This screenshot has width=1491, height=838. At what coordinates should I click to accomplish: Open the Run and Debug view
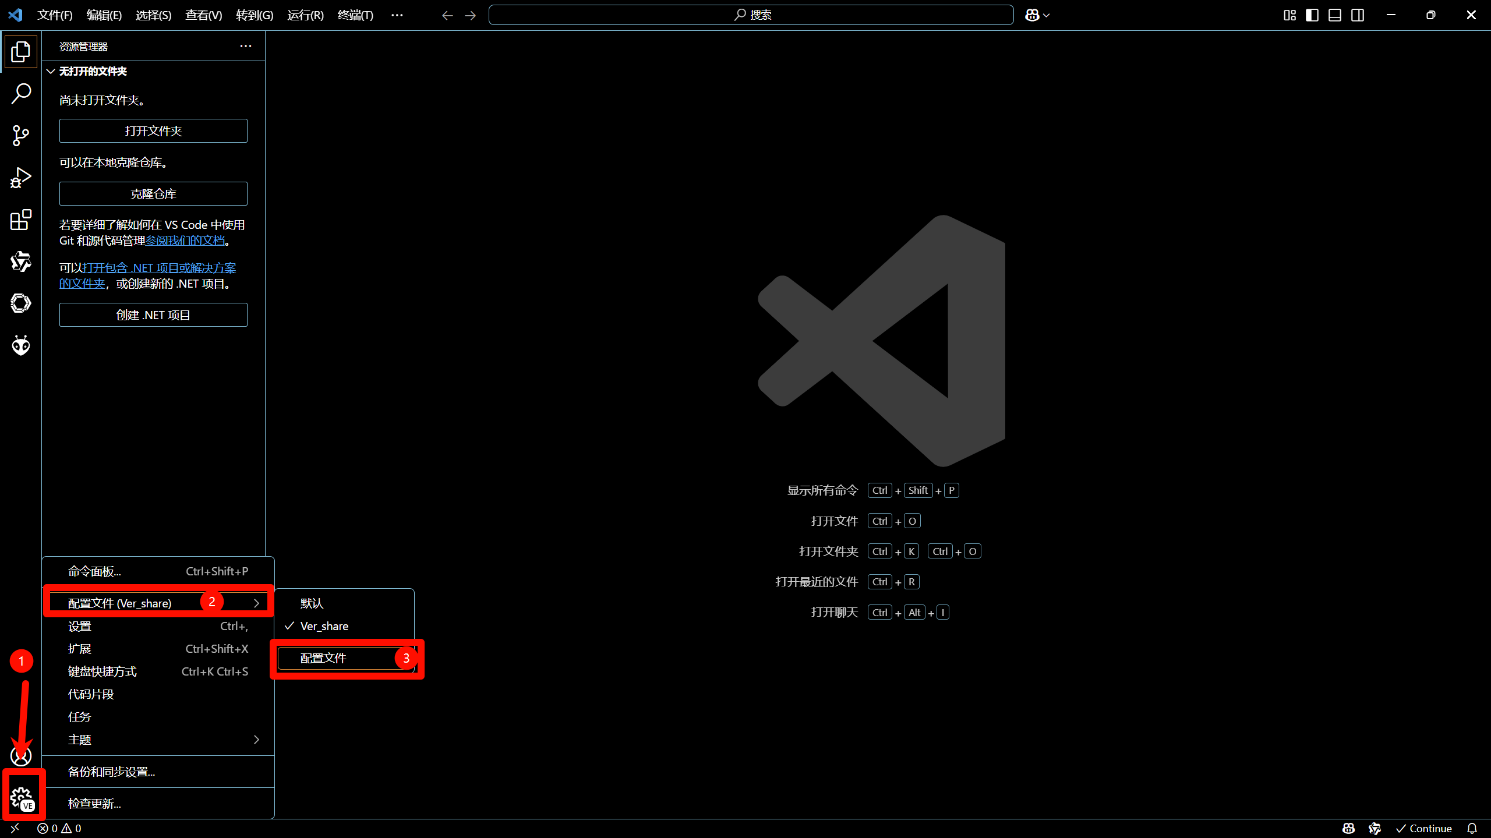[x=21, y=178]
